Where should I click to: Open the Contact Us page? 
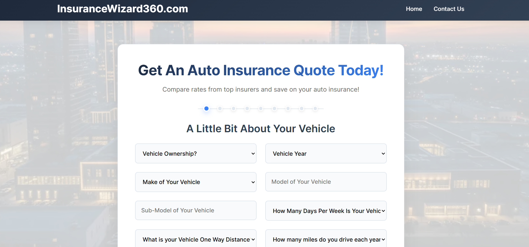pyautogui.click(x=449, y=9)
